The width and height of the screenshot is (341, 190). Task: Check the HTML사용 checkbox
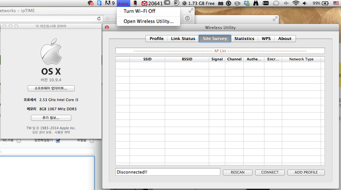(19, 141)
